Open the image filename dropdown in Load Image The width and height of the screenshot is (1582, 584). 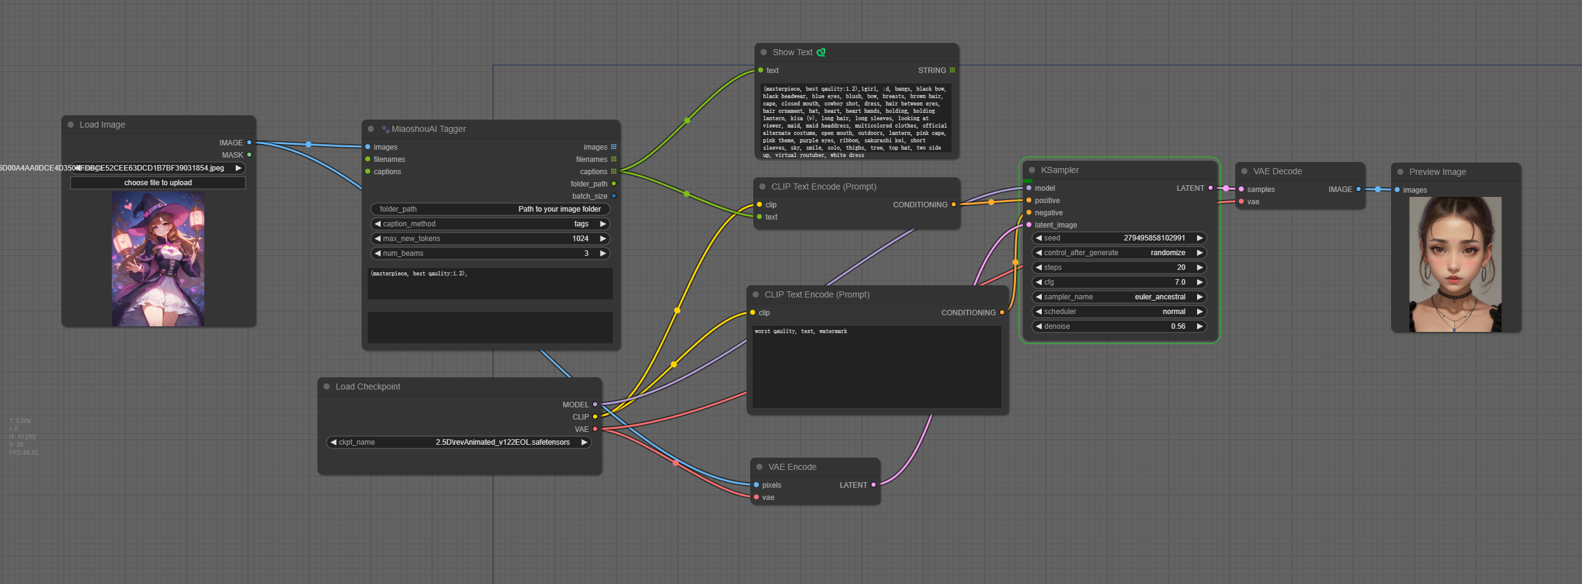click(x=158, y=168)
